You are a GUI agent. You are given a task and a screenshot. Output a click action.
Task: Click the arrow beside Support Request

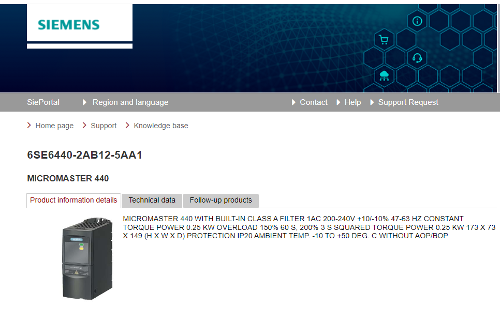(x=372, y=102)
